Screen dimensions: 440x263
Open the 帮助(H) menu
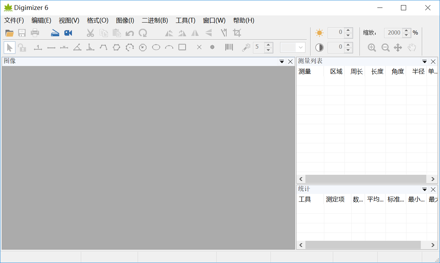point(243,21)
